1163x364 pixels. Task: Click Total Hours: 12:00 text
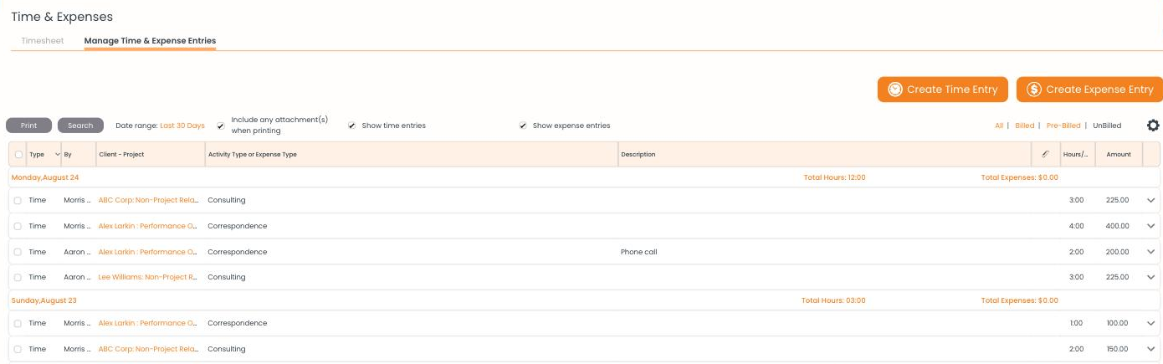click(834, 177)
